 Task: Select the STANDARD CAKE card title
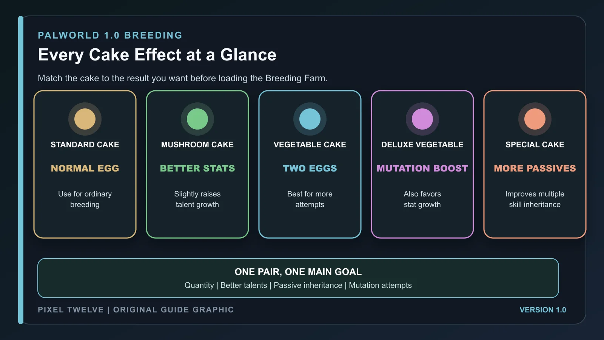point(85,145)
